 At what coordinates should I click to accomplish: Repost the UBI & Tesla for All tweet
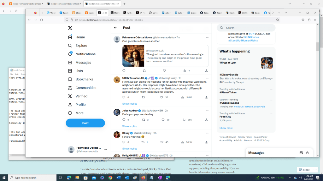pos(144,97)
